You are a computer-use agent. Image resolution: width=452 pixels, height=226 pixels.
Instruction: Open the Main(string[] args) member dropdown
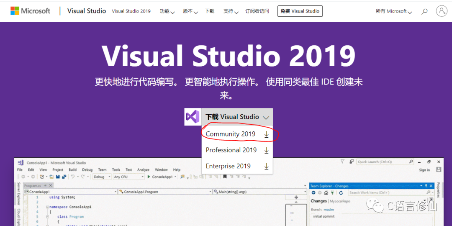click(260, 192)
